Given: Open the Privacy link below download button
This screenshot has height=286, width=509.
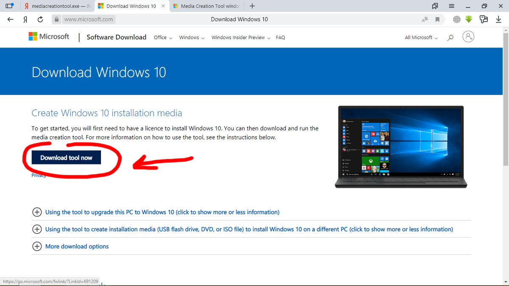Looking at the screenshot, I should (x=39, y=175).
